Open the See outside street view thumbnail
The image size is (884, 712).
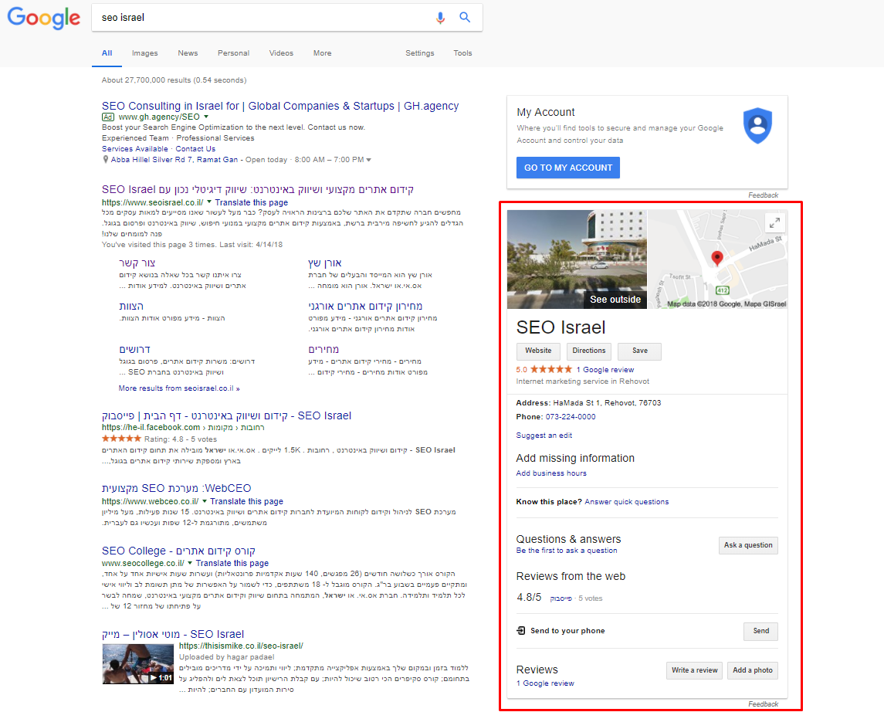point(577,259)
